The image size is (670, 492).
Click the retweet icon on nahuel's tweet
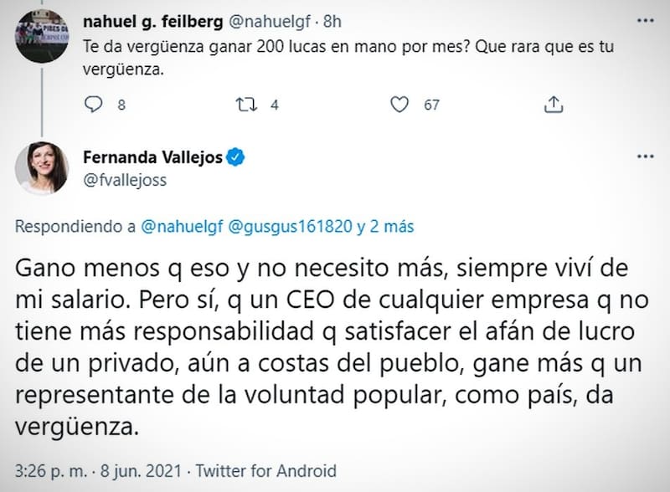(247, 105)
